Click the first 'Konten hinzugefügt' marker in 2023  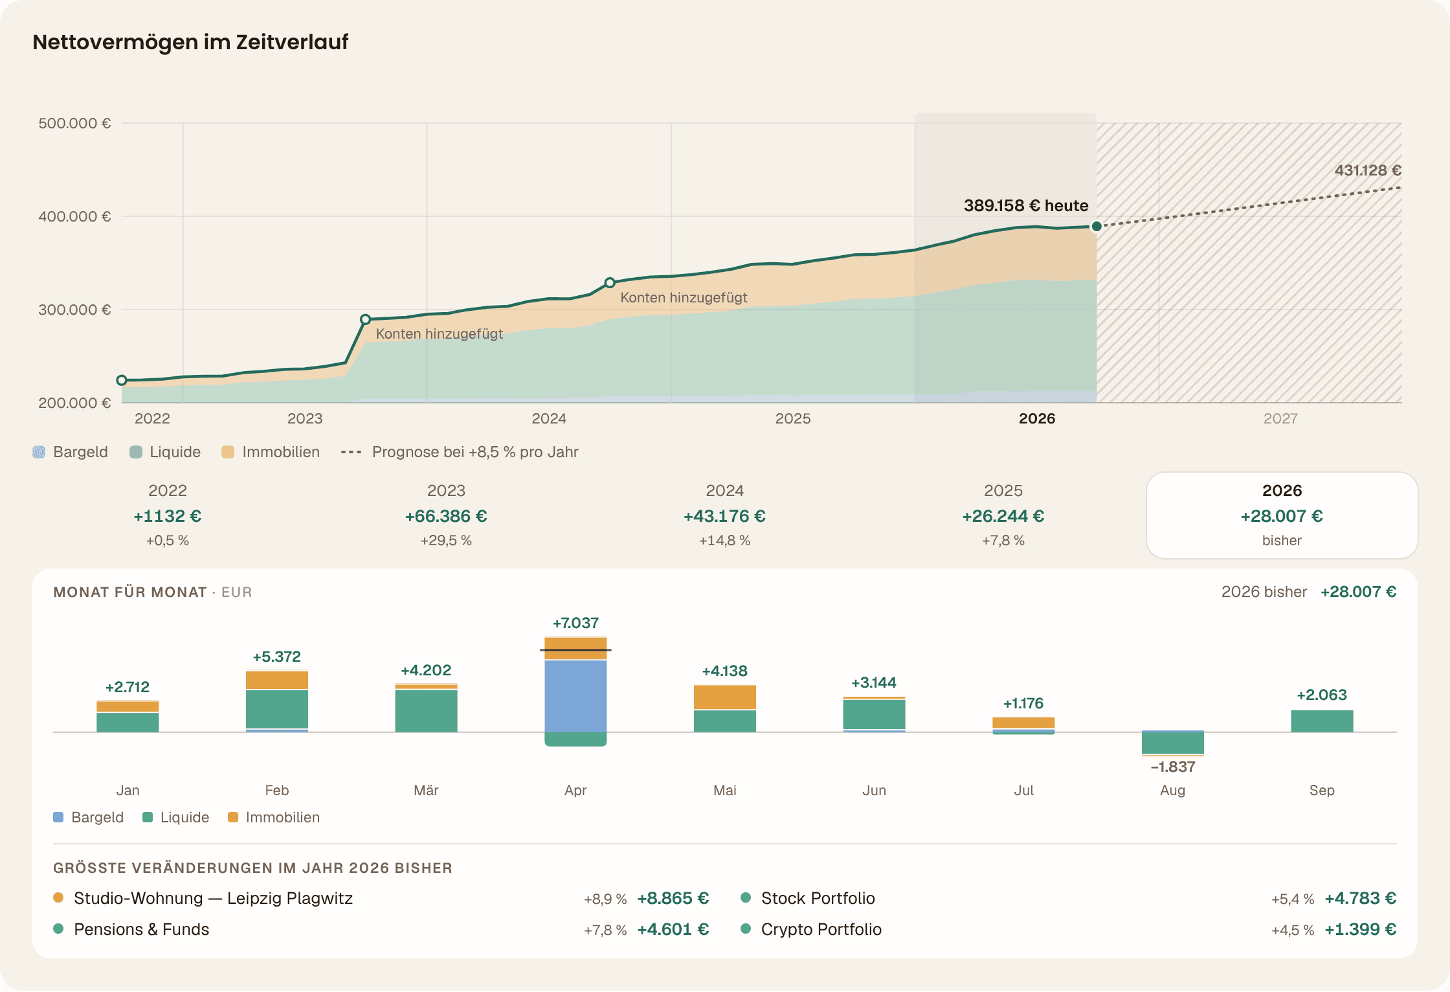(x=366, y=319)
